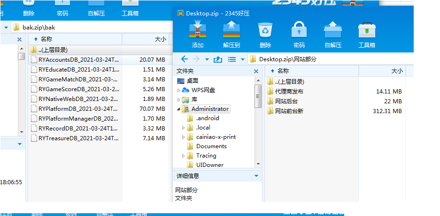
Task: Collapse the 详细信息 details panel
Action: point(256,176)
